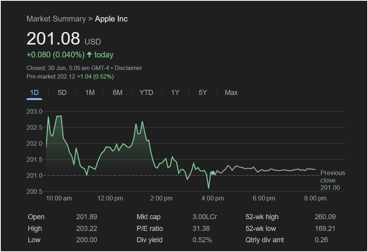Click the Apple Inc title
The width and height of the screenshot is (368, 252).
[111, 19]
